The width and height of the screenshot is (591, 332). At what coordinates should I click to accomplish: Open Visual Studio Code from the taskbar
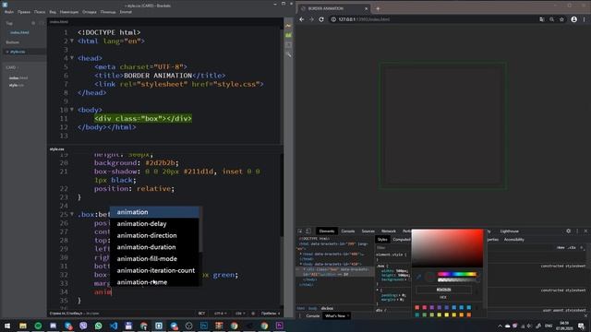click(114, 326)
